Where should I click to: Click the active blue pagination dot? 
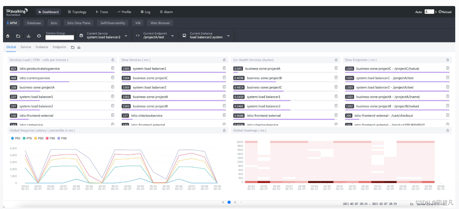click(x=229, y=202)
